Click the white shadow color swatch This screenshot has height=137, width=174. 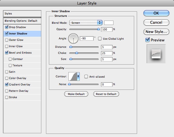pos(109,23)
